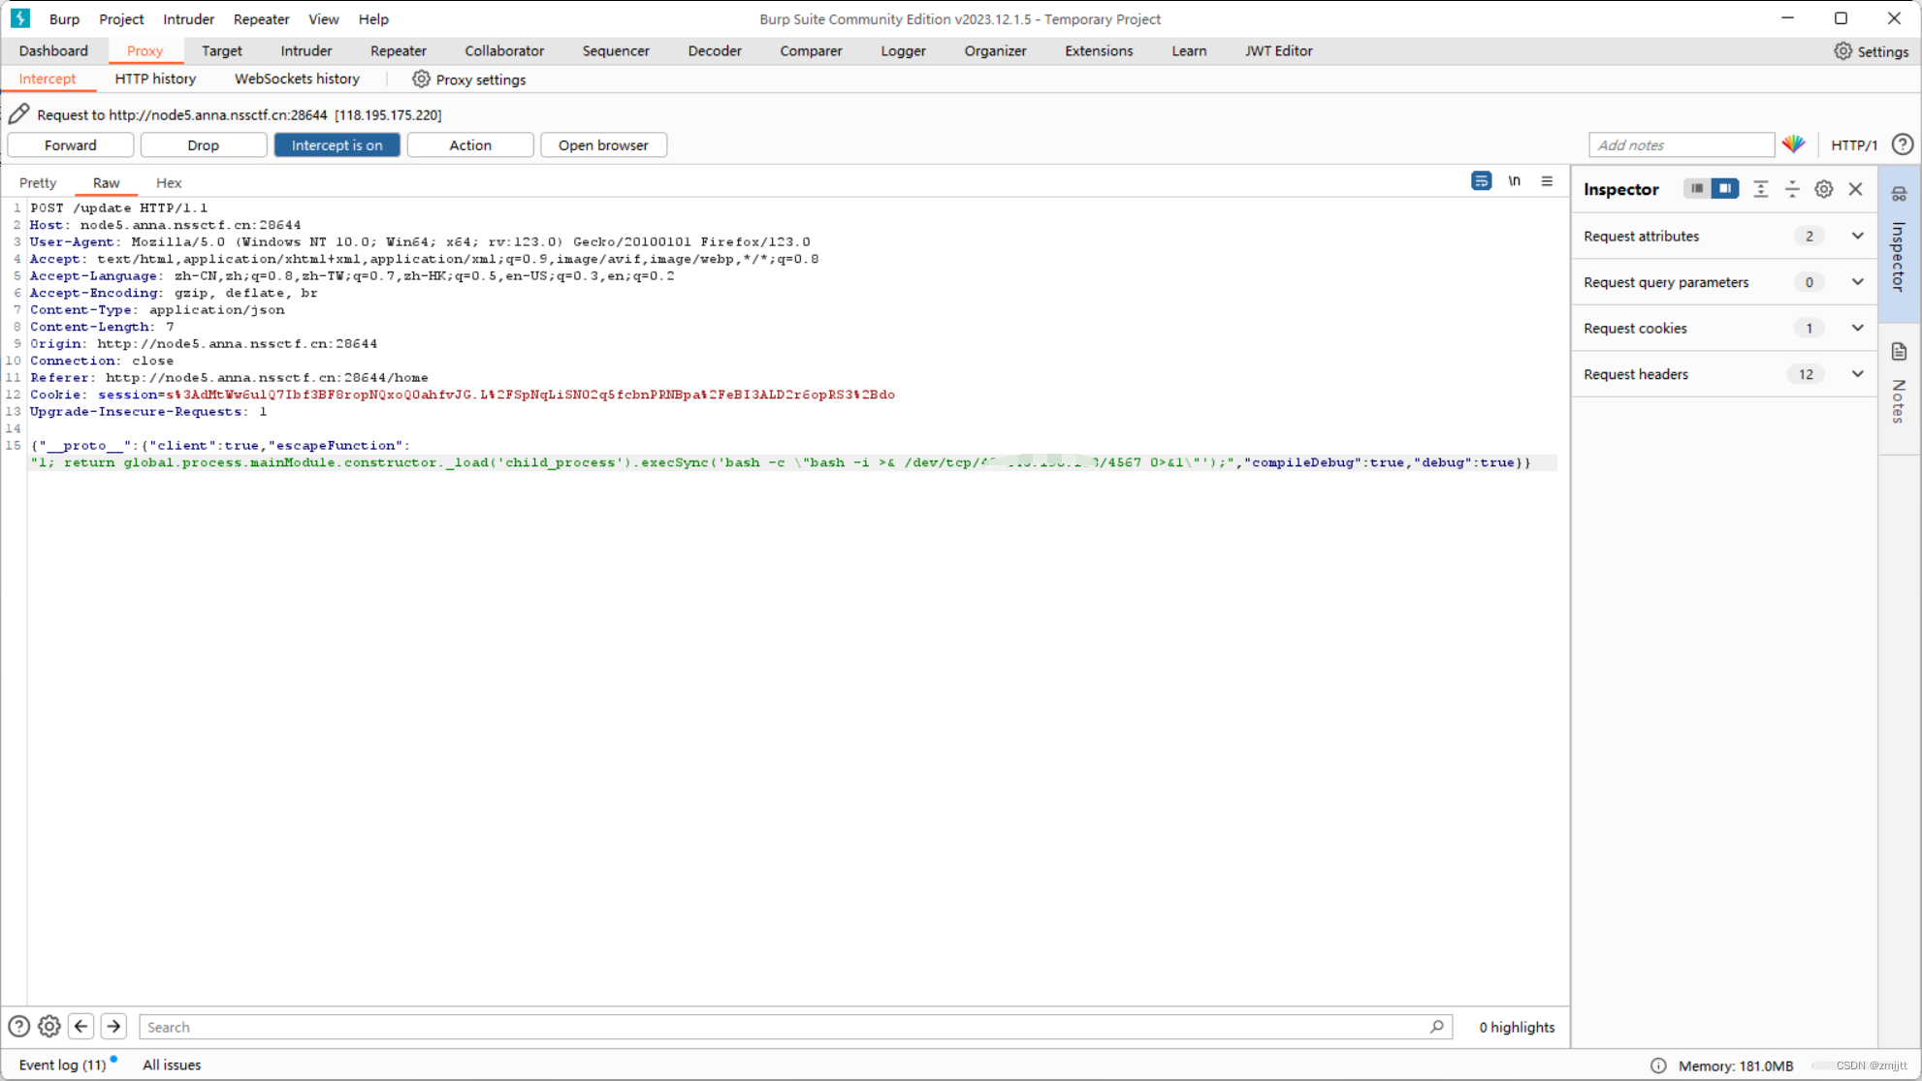The width and height of the screenshot is (1922, 1081).
Task: Click the message editor word-wrap icon
Action: click(x=1481, y=181)
